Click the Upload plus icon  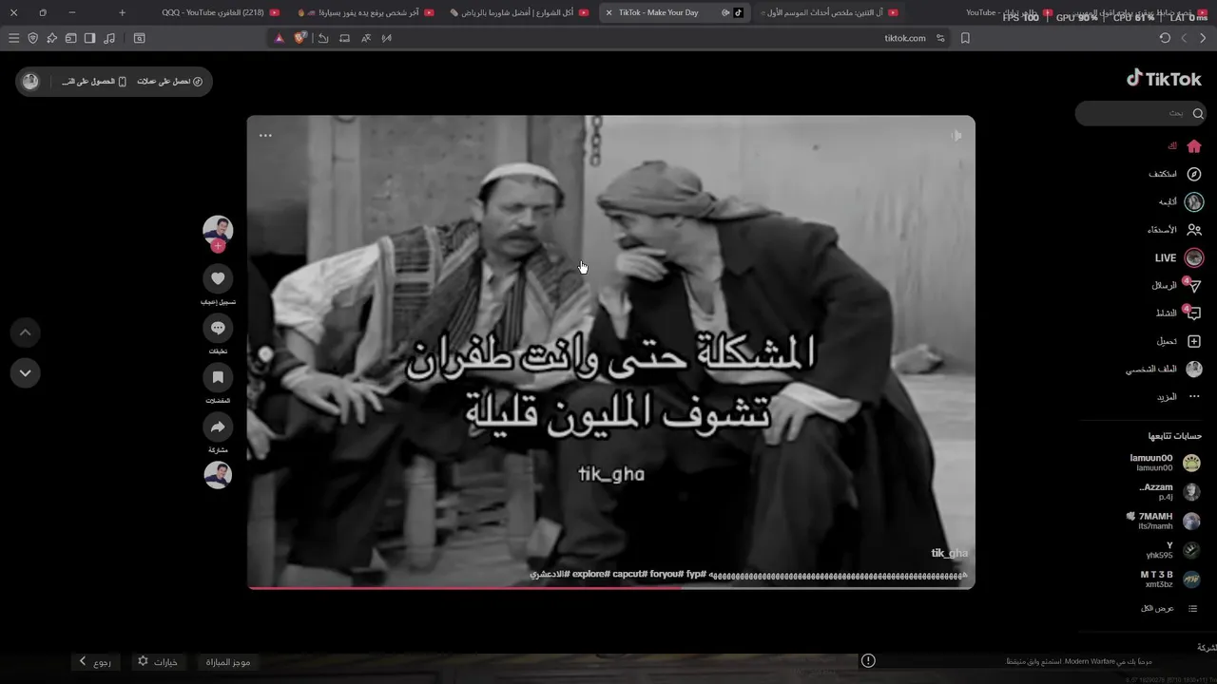(1194, 341)
